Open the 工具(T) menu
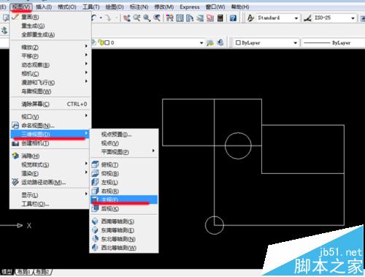Image resolution: width=365 pixels, height=277 pixels. (91, 7)
